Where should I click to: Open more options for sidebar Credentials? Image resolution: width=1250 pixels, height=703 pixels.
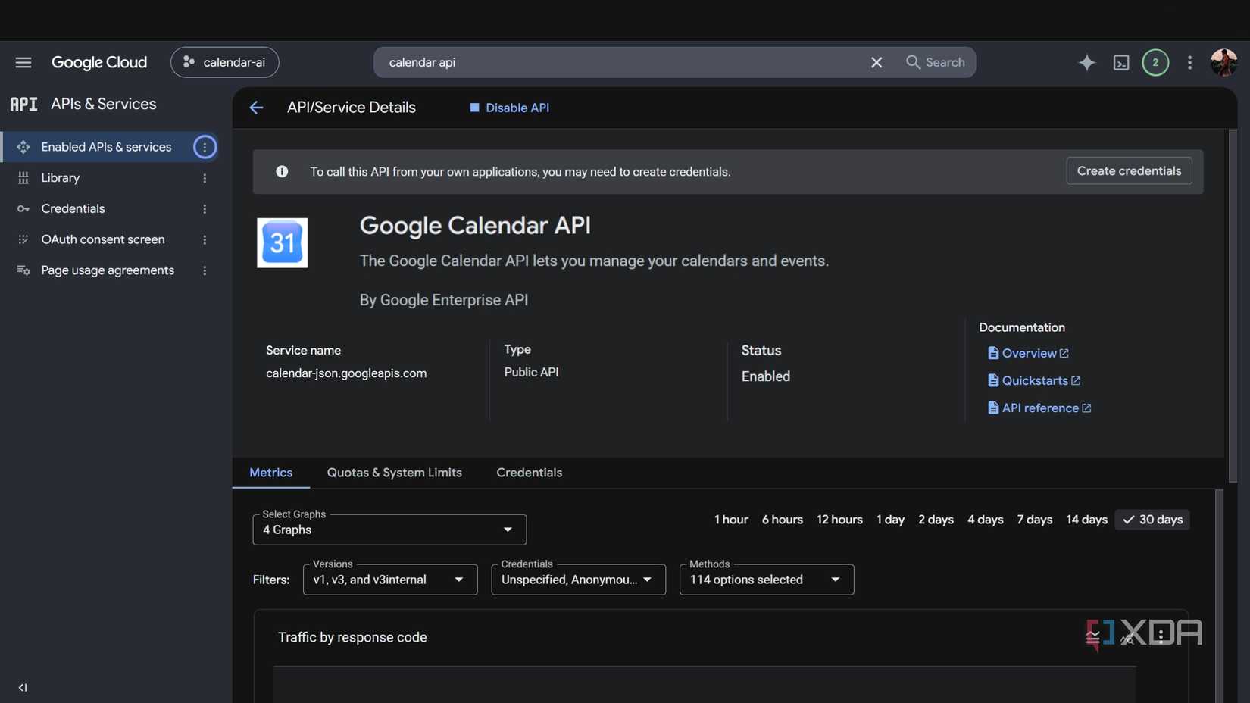click(205, 208)
